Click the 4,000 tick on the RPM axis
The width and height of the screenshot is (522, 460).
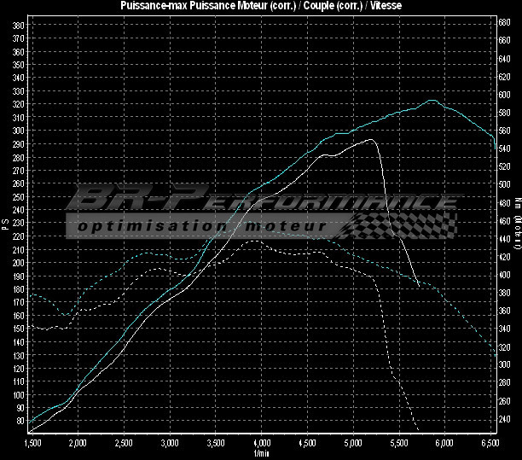tap(262, 444)
